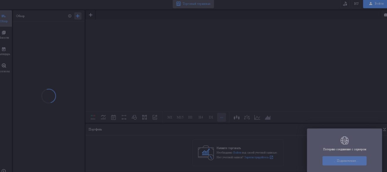387x172 pixels.
Task: Collapse the connection lost popup
Action: point(384,129)
